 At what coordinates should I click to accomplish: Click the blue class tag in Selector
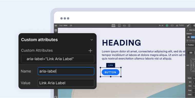pos(193,37)
